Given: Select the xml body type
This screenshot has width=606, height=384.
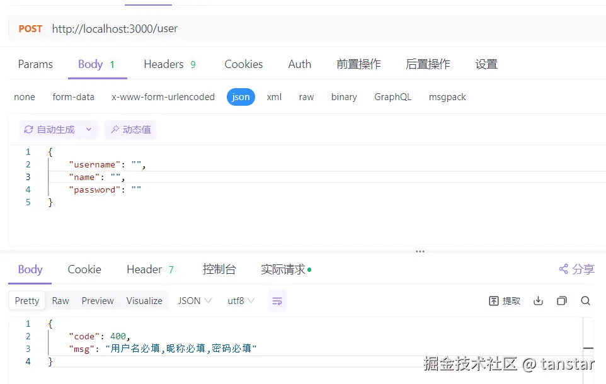Looking at the screenshot, I should [274, 97].
